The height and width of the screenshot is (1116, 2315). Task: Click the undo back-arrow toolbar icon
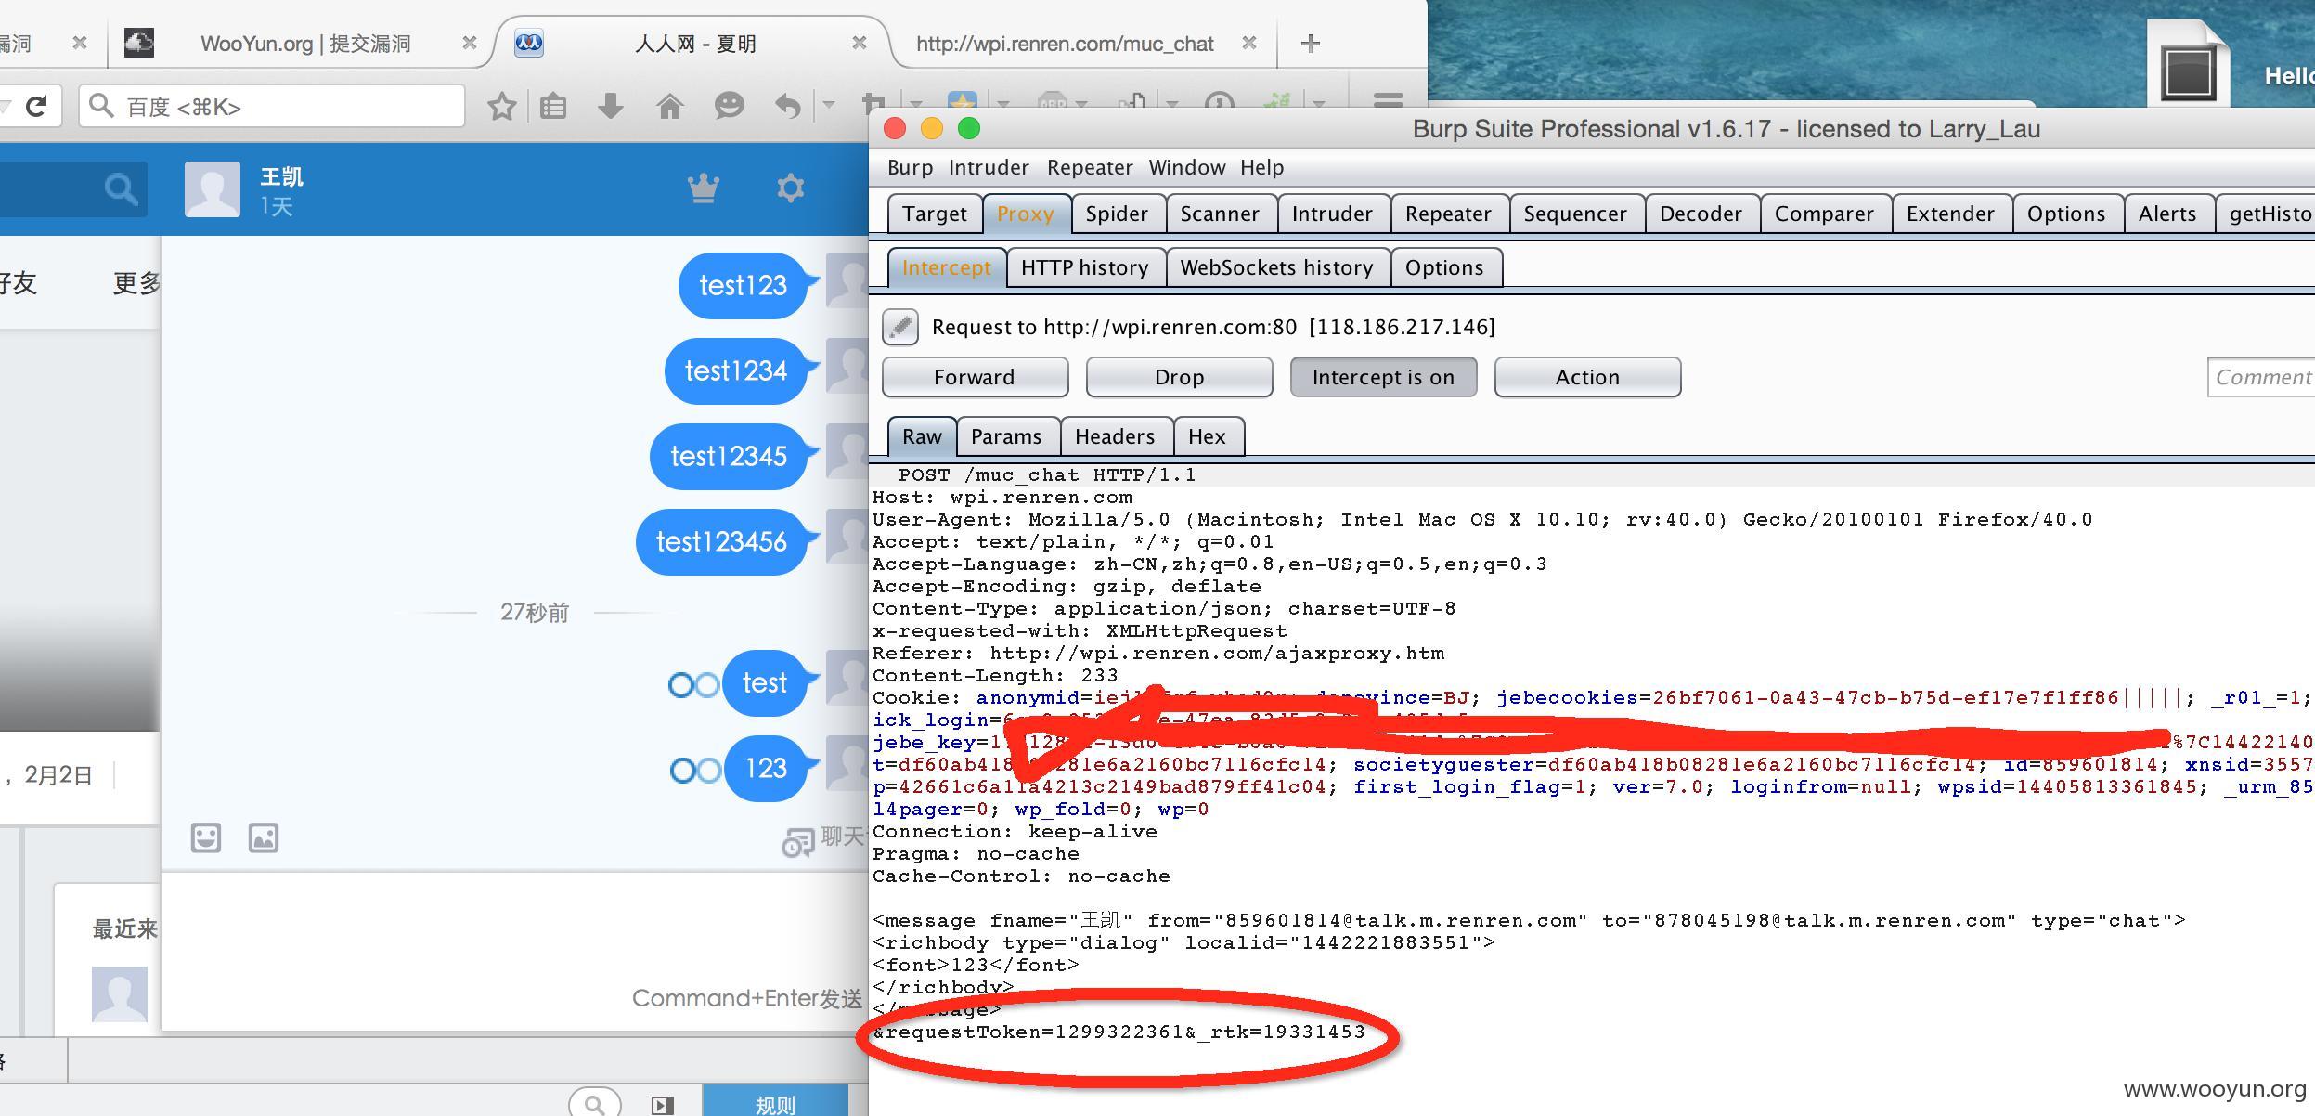pos(787,106)
